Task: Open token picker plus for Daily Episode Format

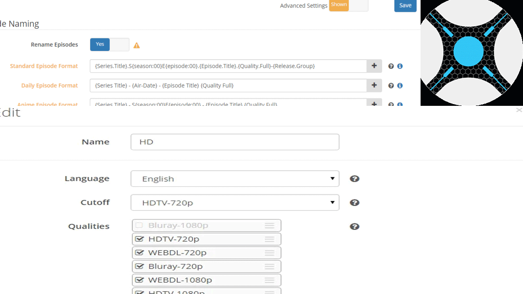Action: (374, 86)
